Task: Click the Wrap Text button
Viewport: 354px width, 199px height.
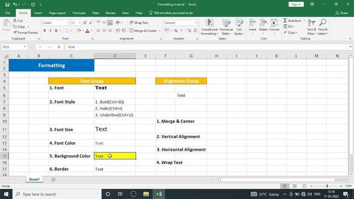Action: click(139, 23)
